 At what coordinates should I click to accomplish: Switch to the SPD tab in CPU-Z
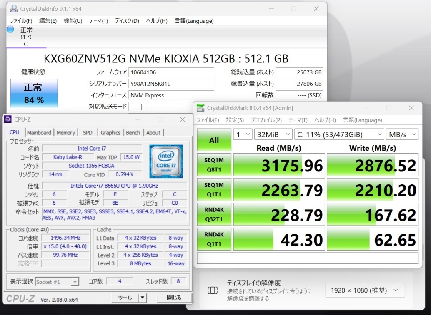[88, 132]
